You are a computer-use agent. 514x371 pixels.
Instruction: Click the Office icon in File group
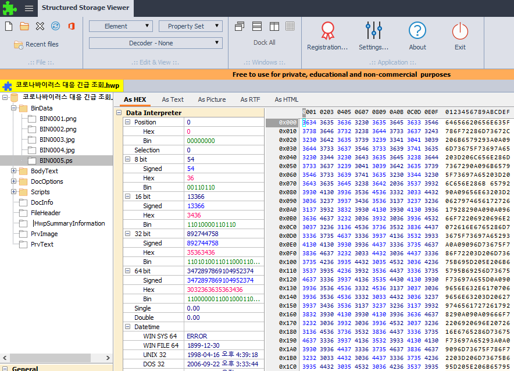click(x=71, y=26)
